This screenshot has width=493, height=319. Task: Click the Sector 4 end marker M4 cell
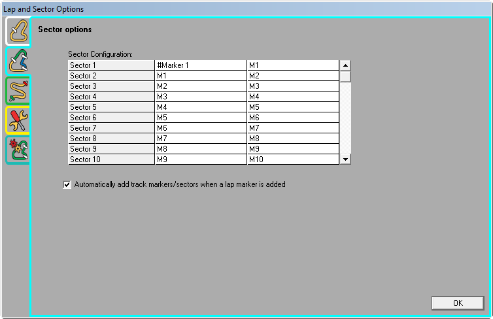(292, 97)
